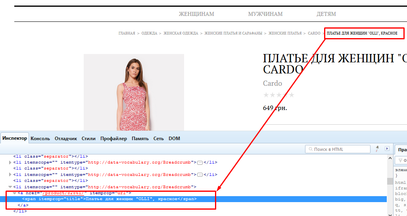Viewport: 407px width, 216px height.
Task: Click the ПЛАТЬЕ ДЛЯ ЖЕНЩИН "OLLI", КРАСНОЕ breadcrumb
Action: pyautogui.click(x=362, y=33)
